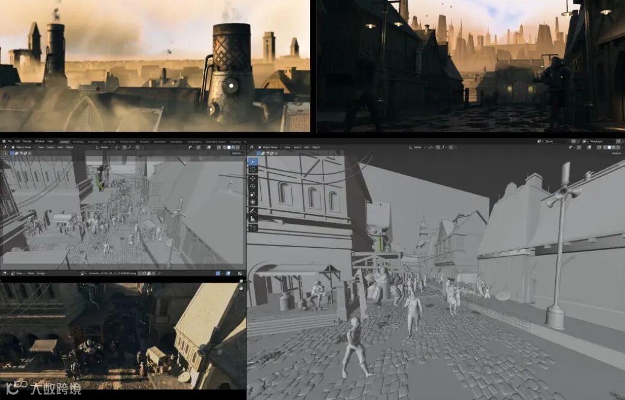Toggle viewport overlays in left viewport

(209, 147)
